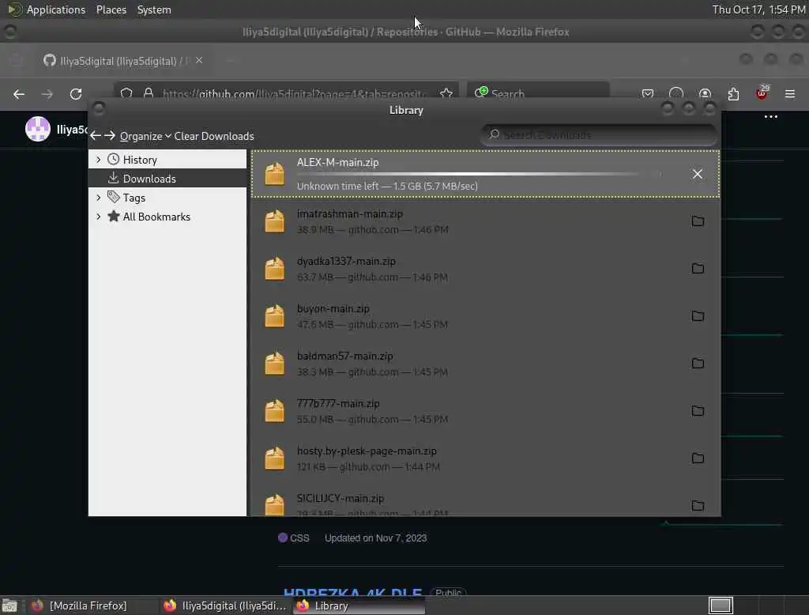Reload the GitHub page in Firefox

[x=76, y=94]
